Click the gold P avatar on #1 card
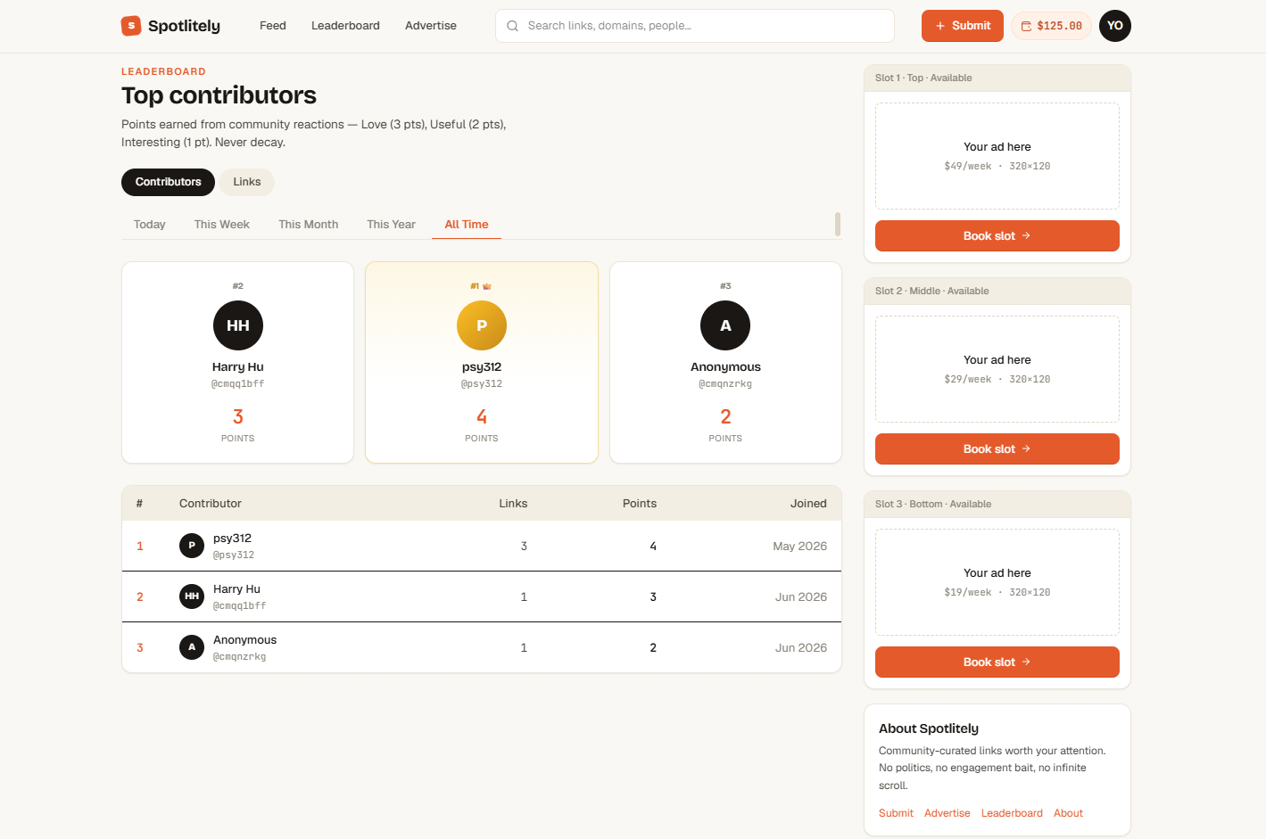 pos(482,325)
